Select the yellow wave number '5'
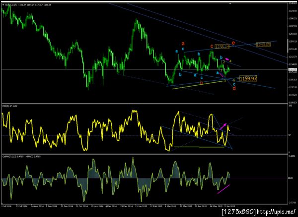 click(x=234, y=80)
